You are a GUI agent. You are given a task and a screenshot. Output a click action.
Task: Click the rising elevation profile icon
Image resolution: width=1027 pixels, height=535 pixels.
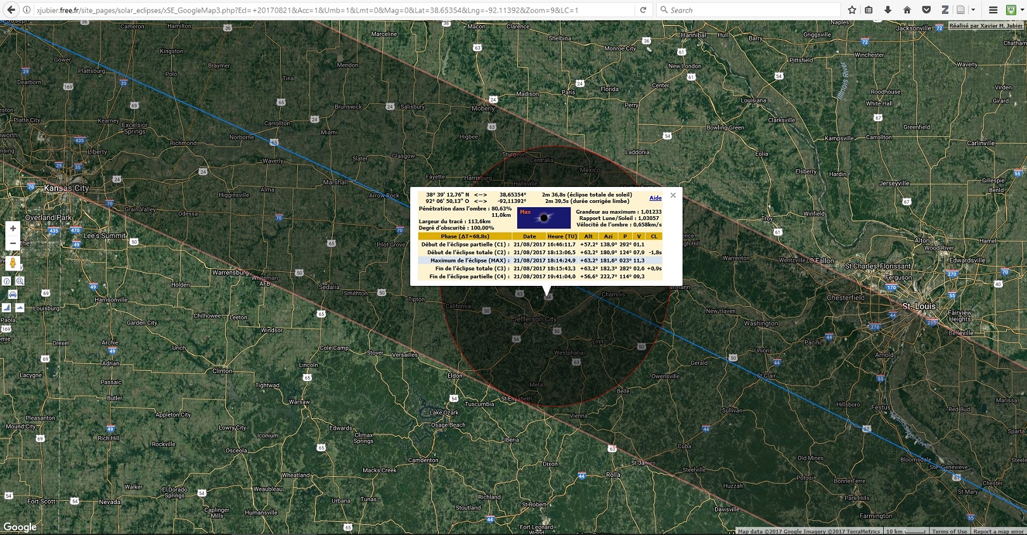tap(6, 307)
